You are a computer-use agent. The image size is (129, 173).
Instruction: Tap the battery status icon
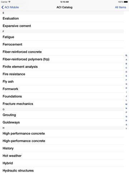126,2
